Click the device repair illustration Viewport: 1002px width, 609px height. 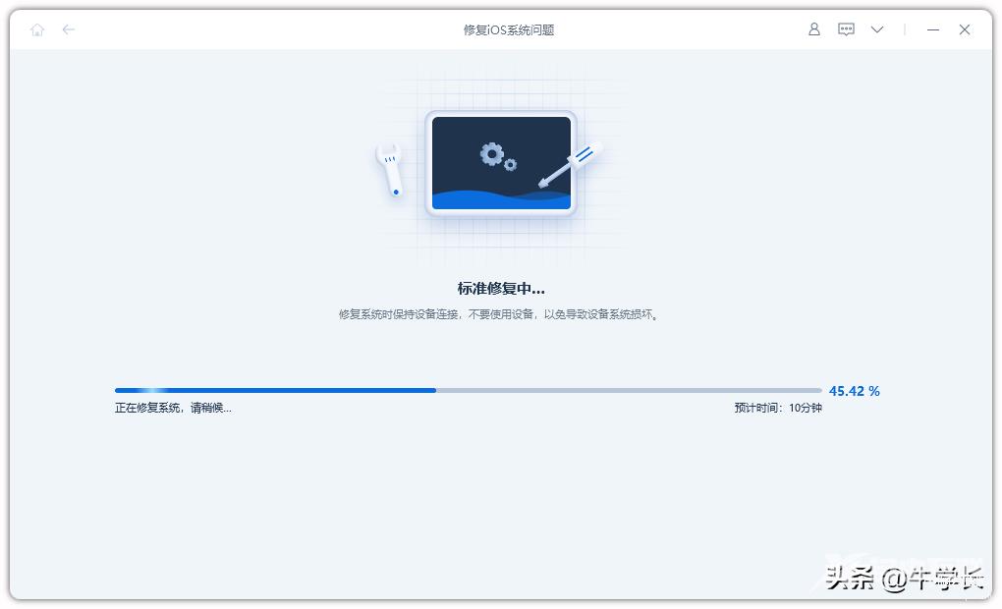tap(490, 164)
